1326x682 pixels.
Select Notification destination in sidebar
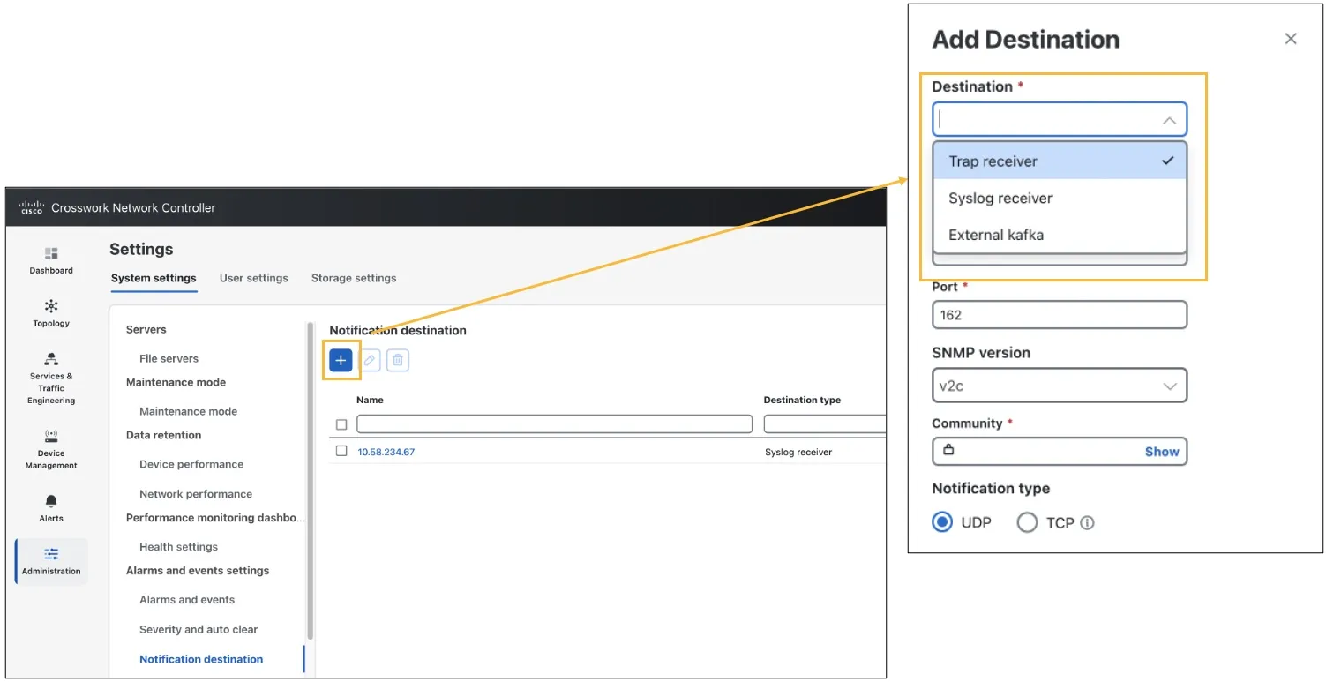pos(201,659)
